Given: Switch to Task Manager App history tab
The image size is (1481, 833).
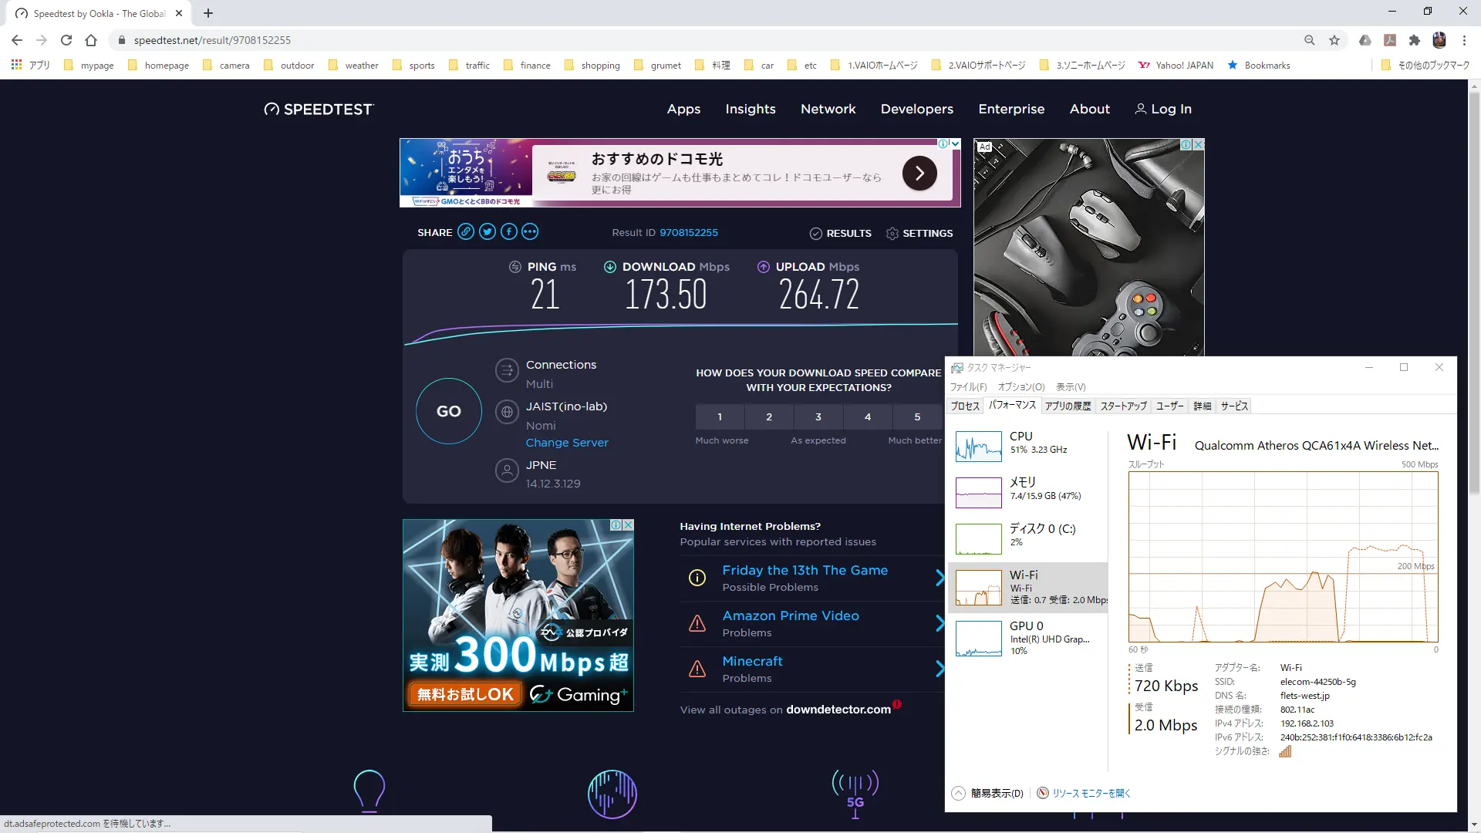Looking at the screenshot, I should pos(1068,406).
